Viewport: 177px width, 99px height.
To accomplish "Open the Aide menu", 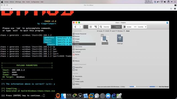I will click(x=42, y=2).
